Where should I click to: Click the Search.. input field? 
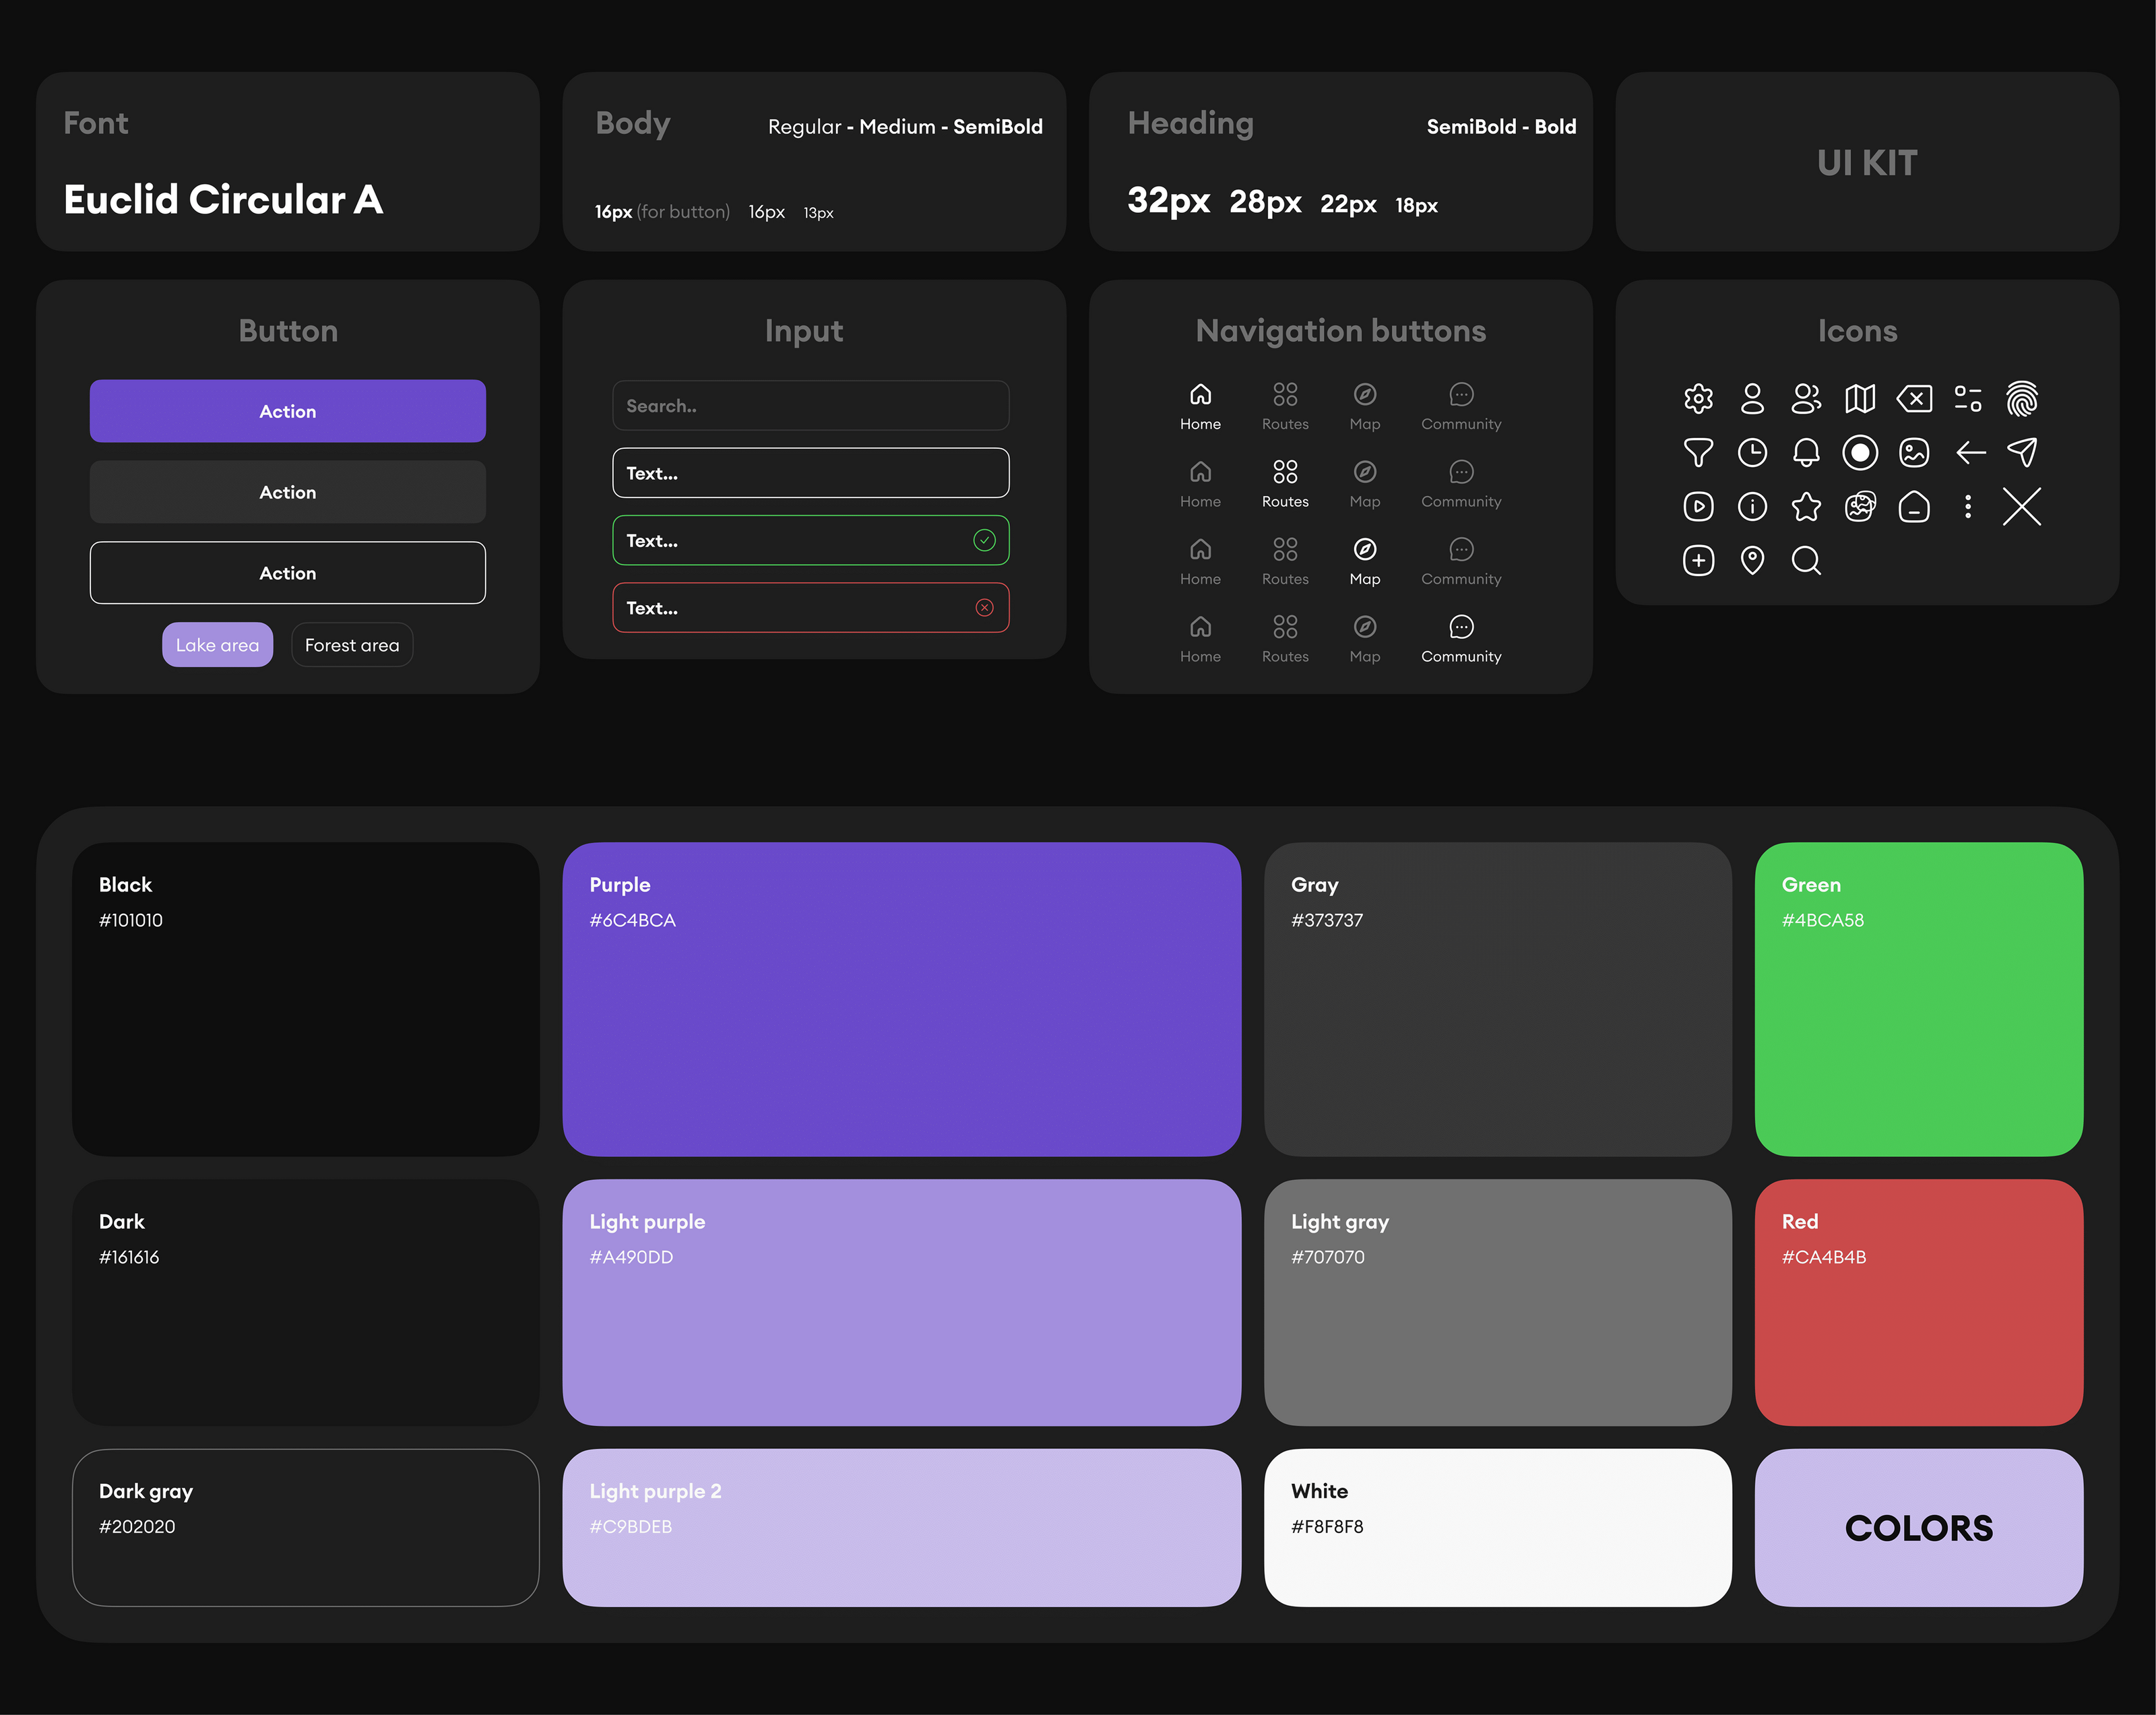[x=810, y=406]
